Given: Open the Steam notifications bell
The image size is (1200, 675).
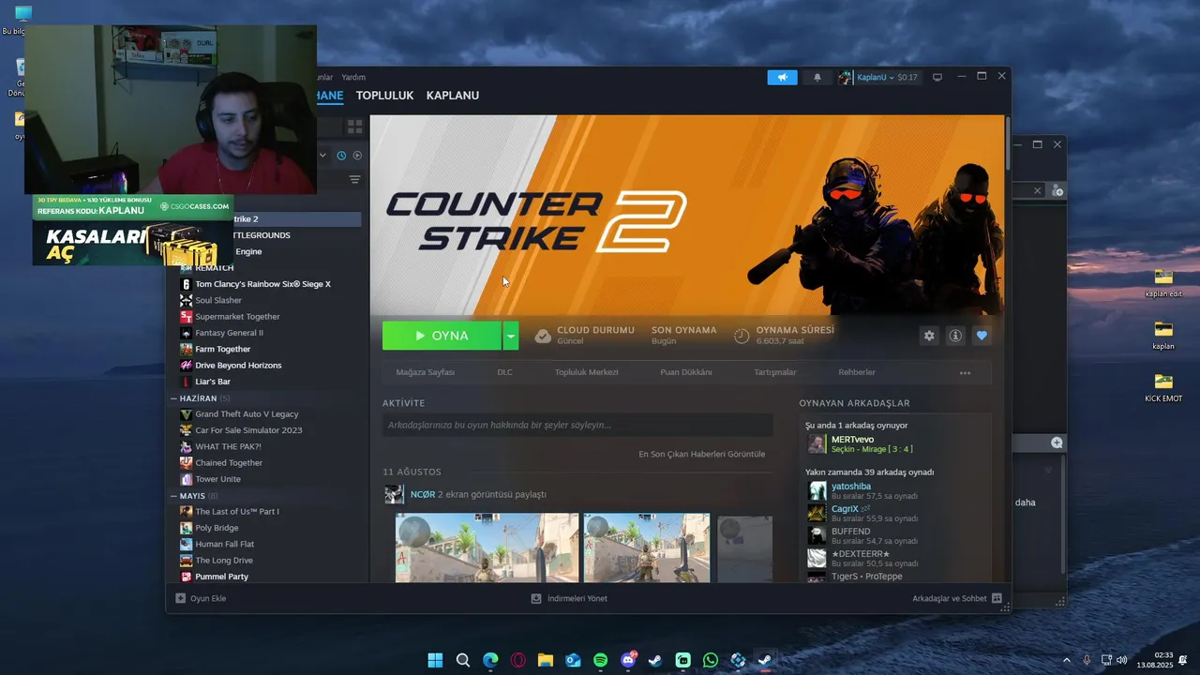Looking at the screenshot, I should (x=817, y=77).
